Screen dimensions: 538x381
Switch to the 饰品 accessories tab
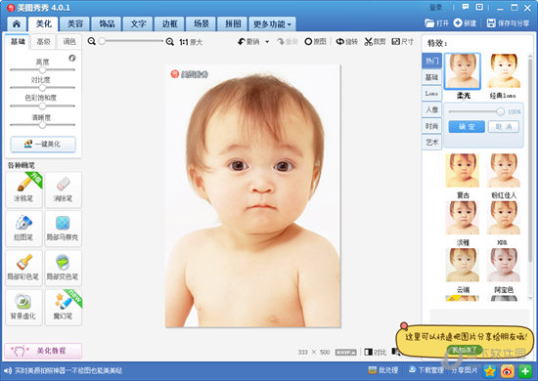(x=107, y=24)
